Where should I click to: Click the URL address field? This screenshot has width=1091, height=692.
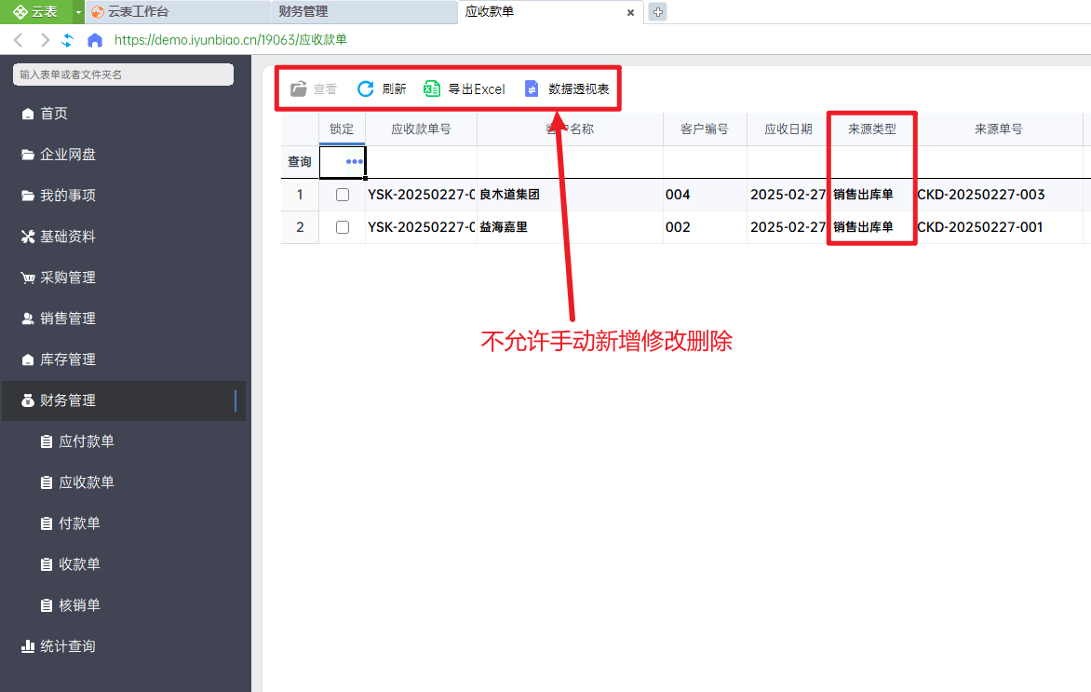click(x=230, y=40)
